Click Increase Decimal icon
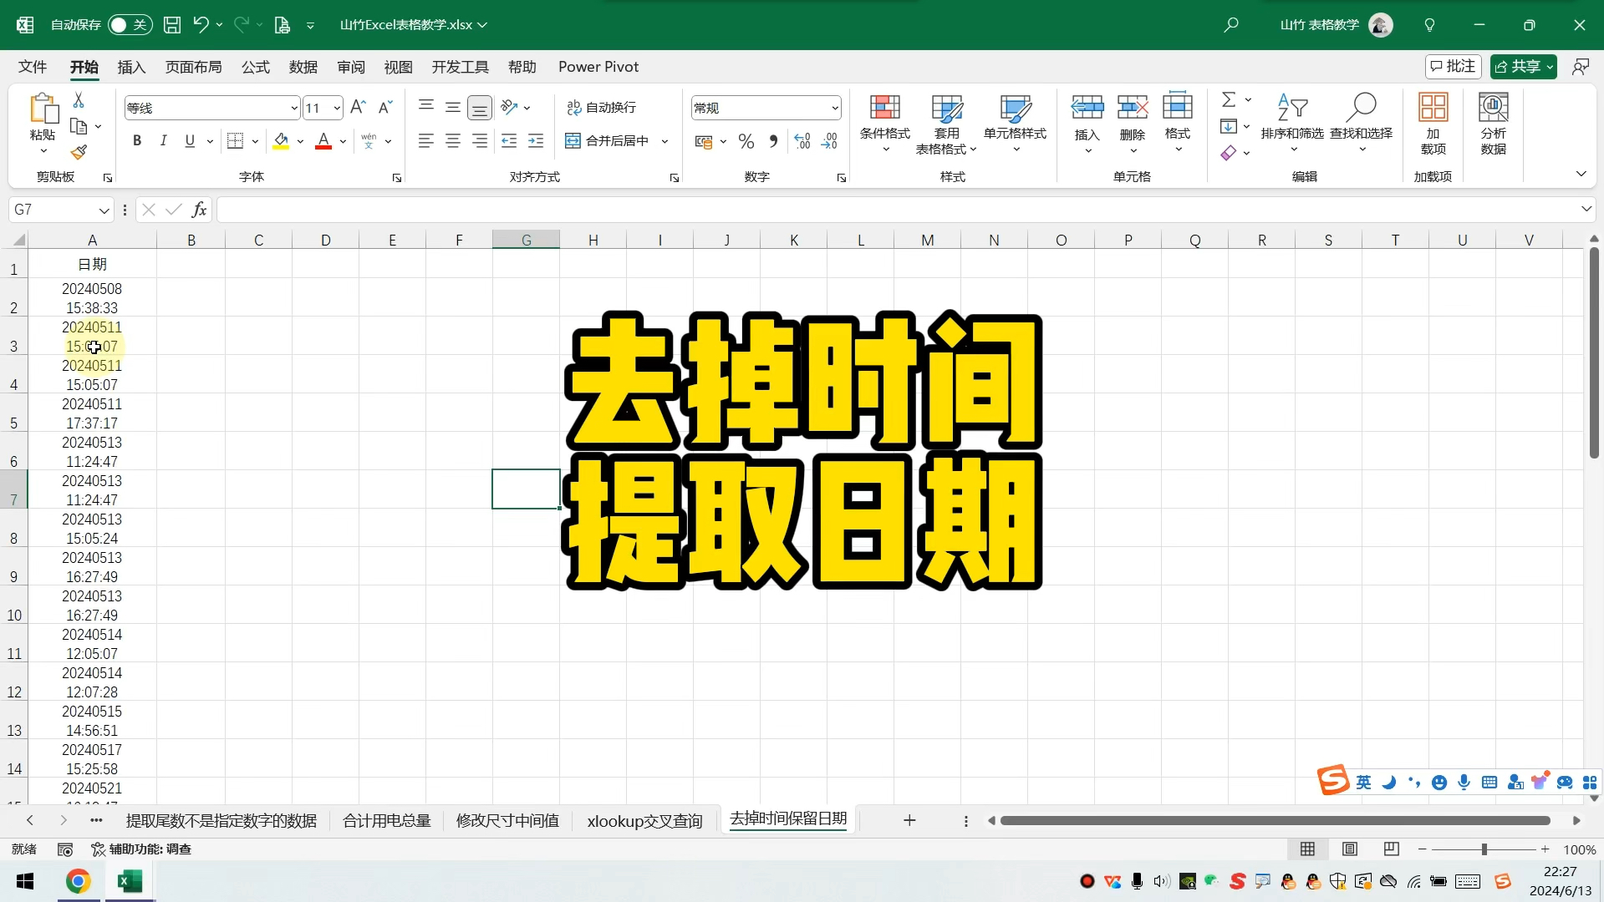The width and height of the screenshot is (1604, 902). [802, 141]
